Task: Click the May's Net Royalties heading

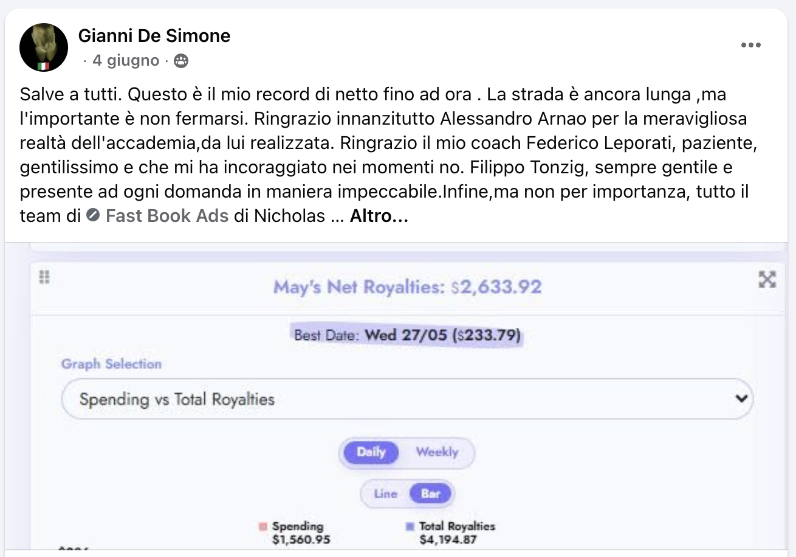Action: (x=407, y=286)
